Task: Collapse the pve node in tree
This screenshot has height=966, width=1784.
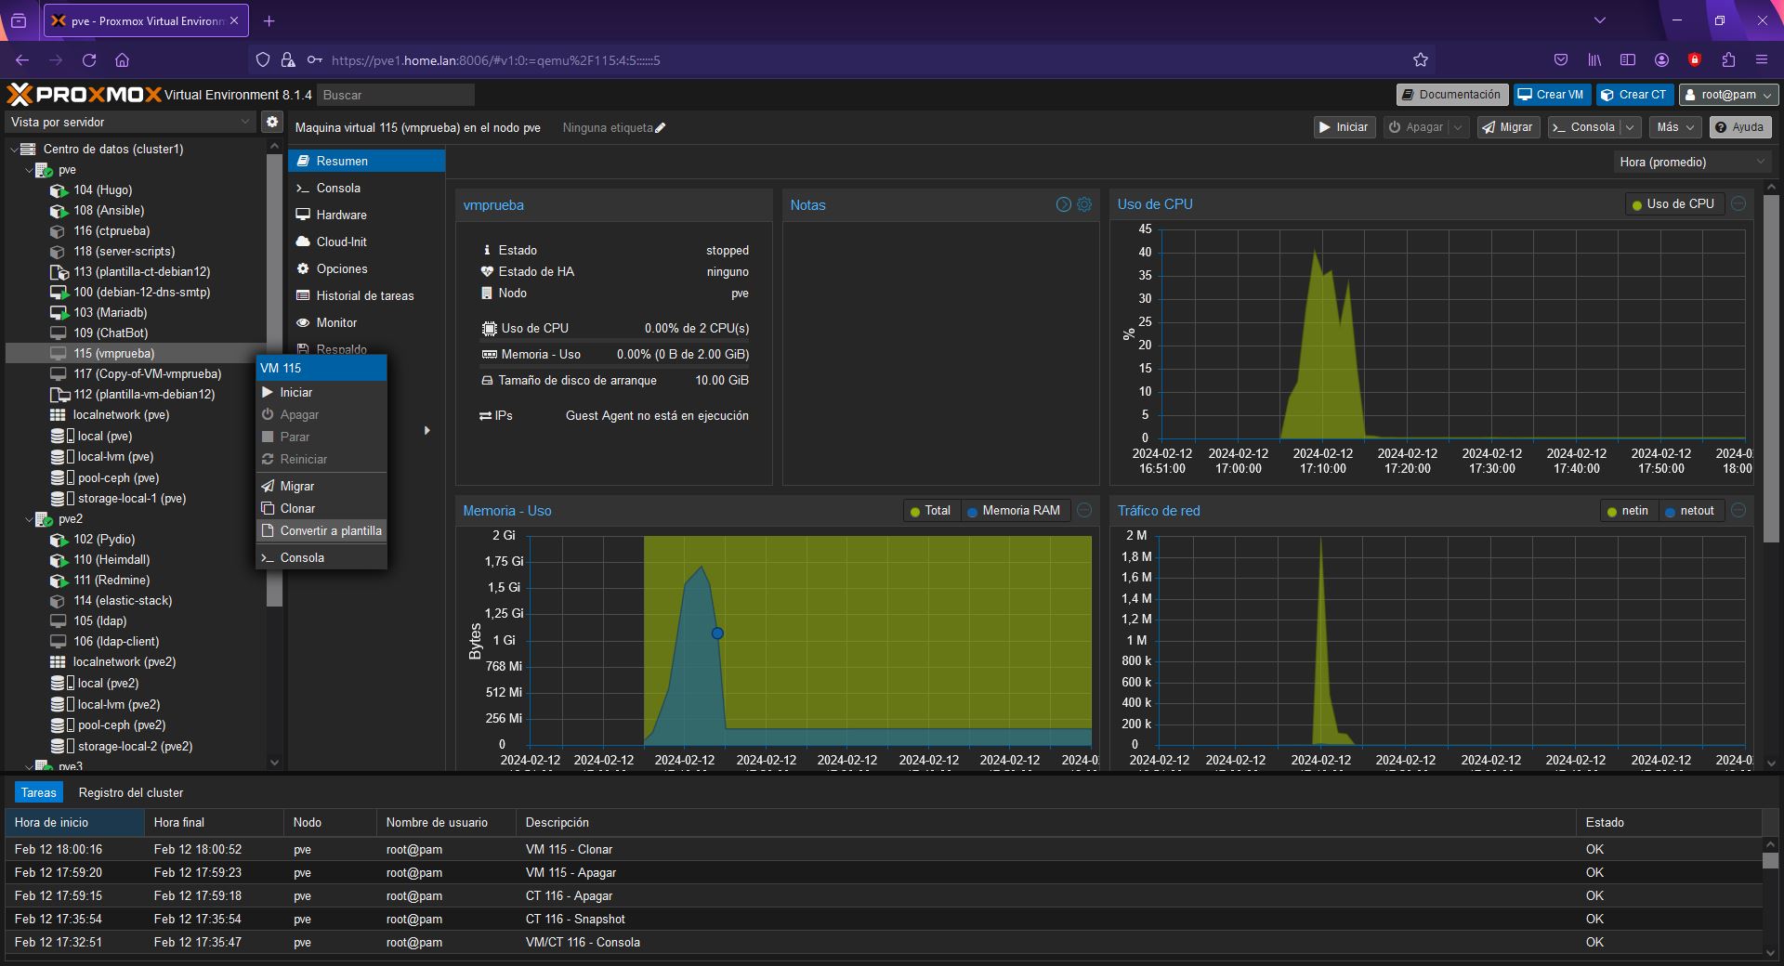Action: click(29, 170)
